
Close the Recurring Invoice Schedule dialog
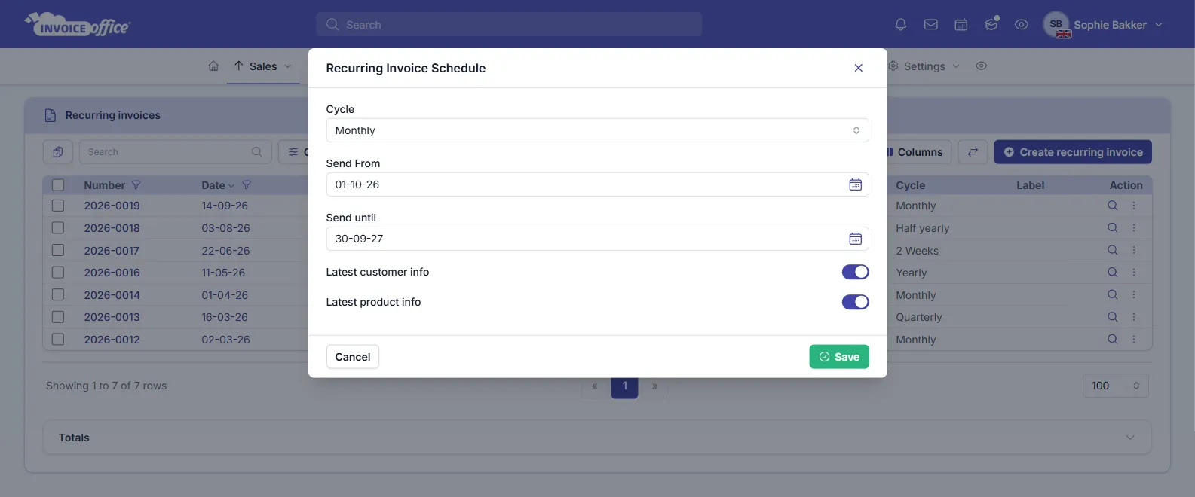tap(858, 68)
